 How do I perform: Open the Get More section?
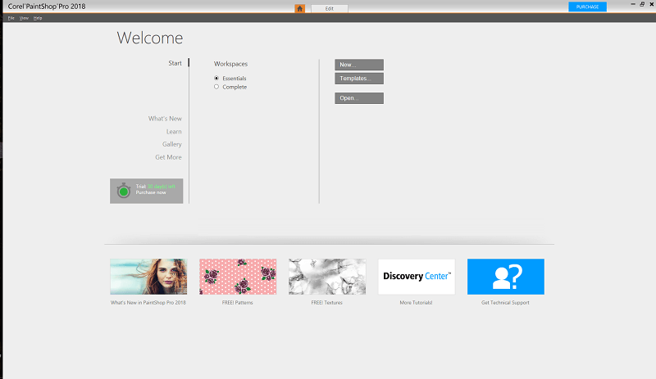point(168,157)
